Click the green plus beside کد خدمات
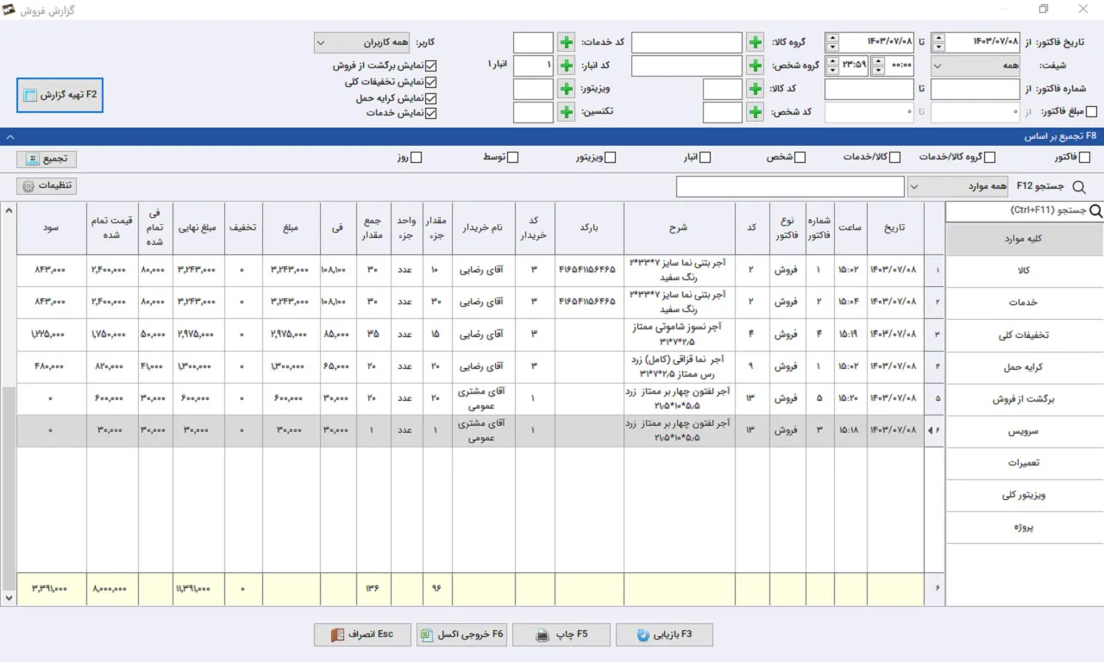1104x662 pixels. pos(566,42)
